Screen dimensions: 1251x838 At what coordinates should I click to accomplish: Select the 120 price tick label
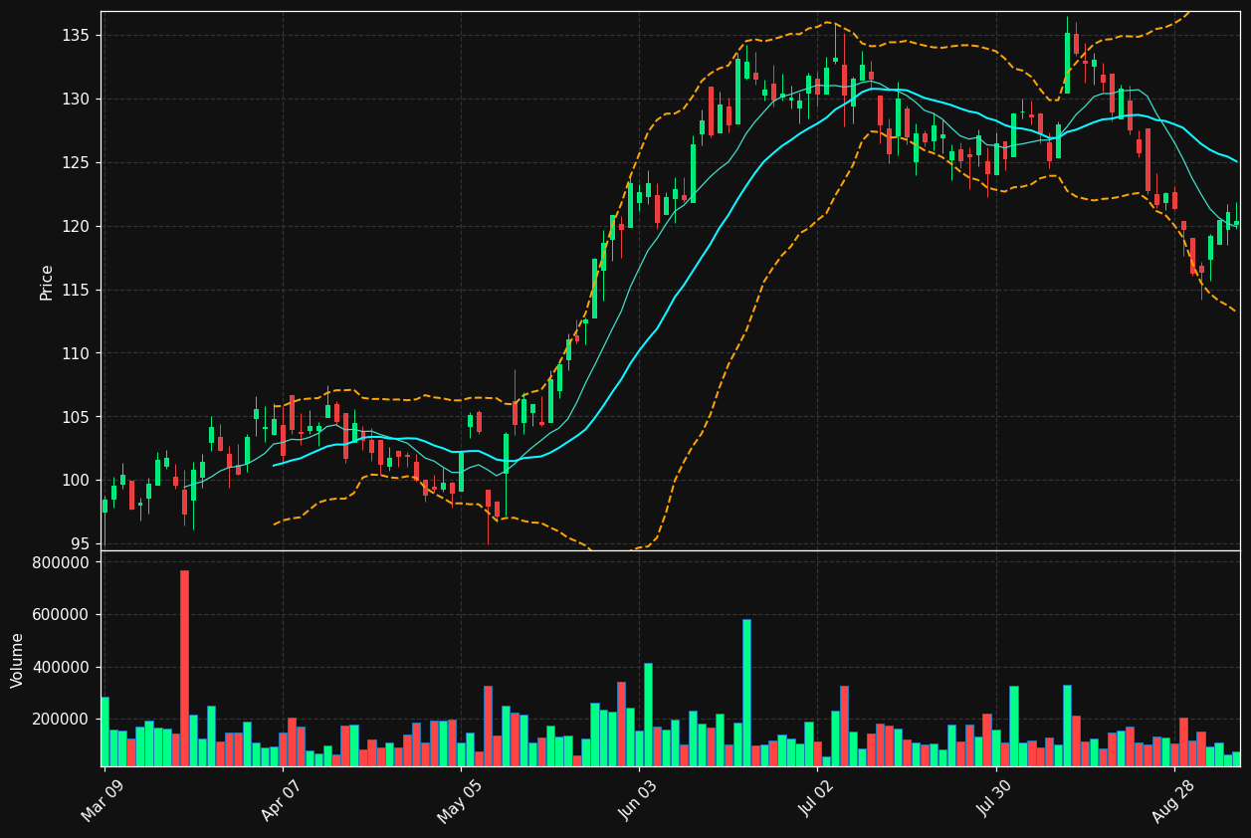[76, 227]
